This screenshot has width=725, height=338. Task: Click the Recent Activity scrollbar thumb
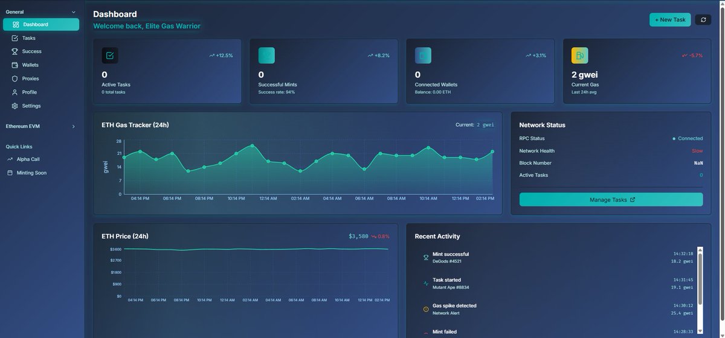click(x=700, y=279)
